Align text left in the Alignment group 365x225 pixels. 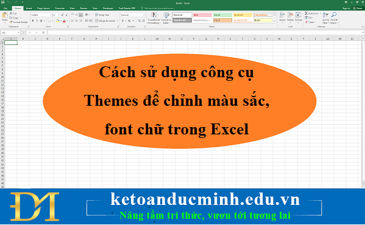pos(72,21)
